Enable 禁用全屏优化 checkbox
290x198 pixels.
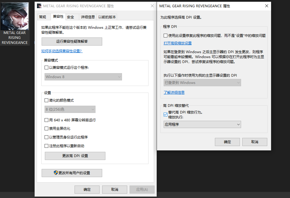coord(46,129)
